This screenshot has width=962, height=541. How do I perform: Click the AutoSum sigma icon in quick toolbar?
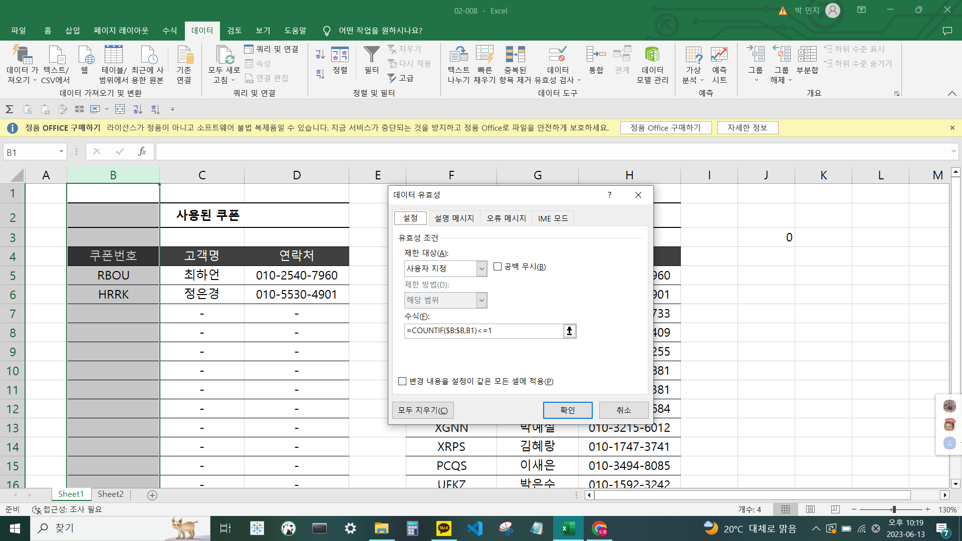[x=9, y=109]
